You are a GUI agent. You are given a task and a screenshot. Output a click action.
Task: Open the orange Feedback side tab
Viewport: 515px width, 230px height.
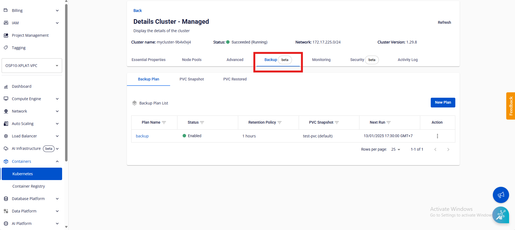[x=510, y=106]
